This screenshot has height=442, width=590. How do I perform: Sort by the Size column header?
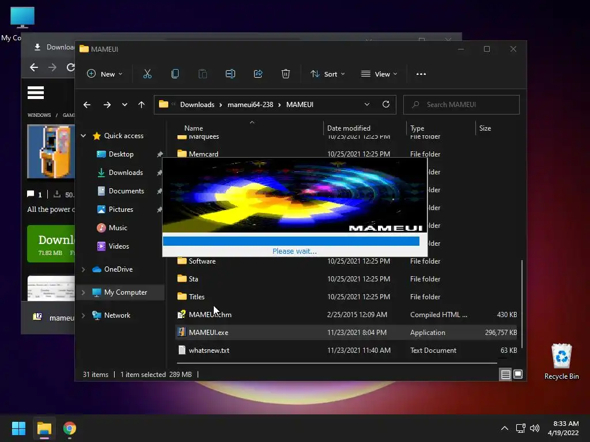point(485,128)
